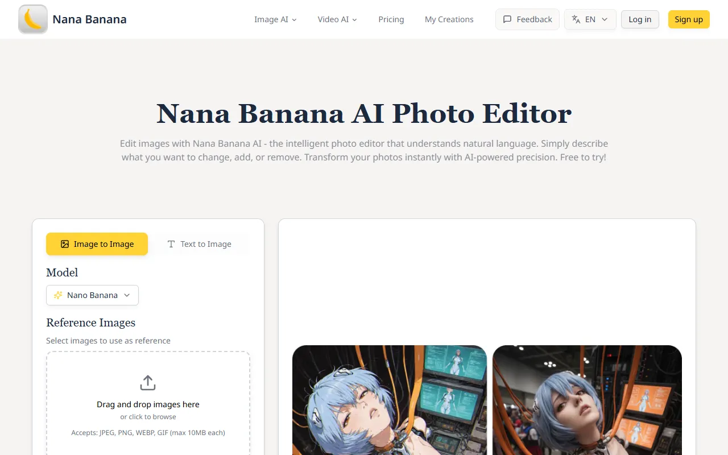Click the picture icon in Image to Image
The image size is (728, 455).
click(65, 244)
